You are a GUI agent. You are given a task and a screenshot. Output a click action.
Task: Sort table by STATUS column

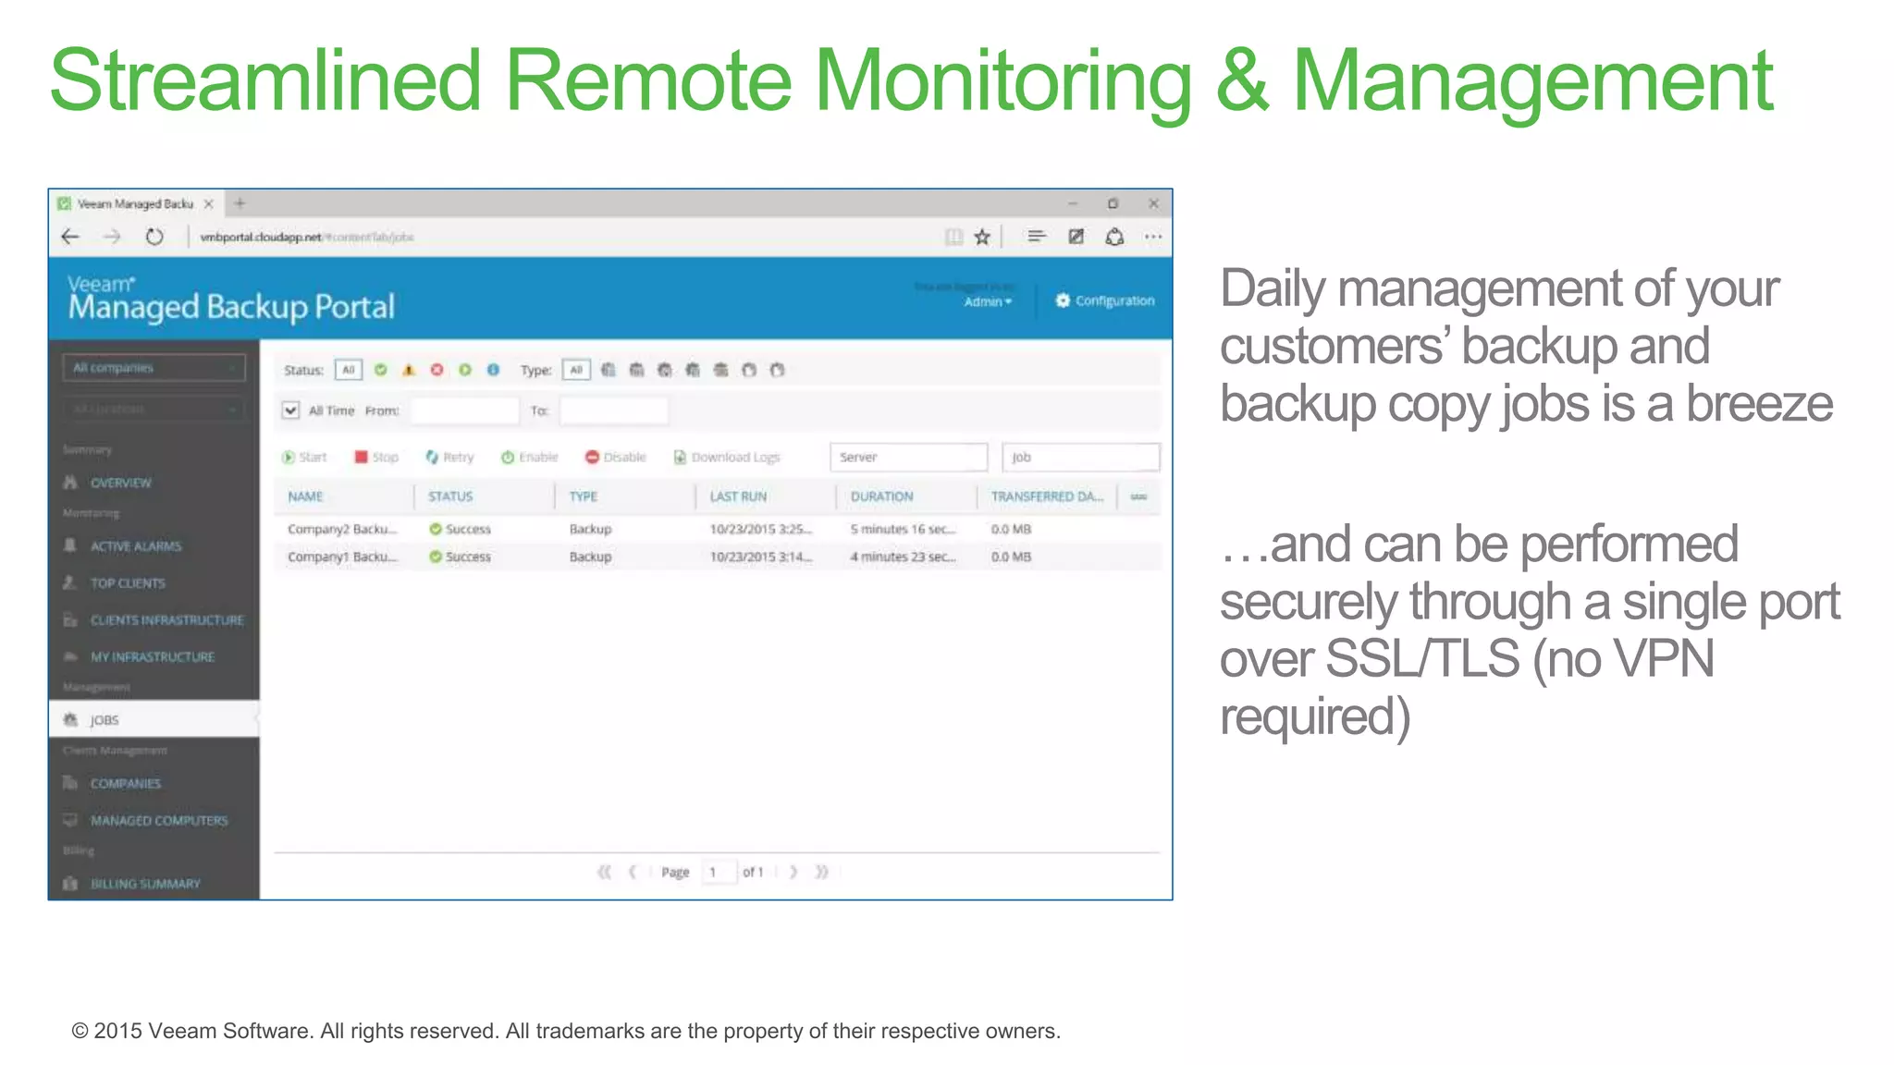coord(450,496)
